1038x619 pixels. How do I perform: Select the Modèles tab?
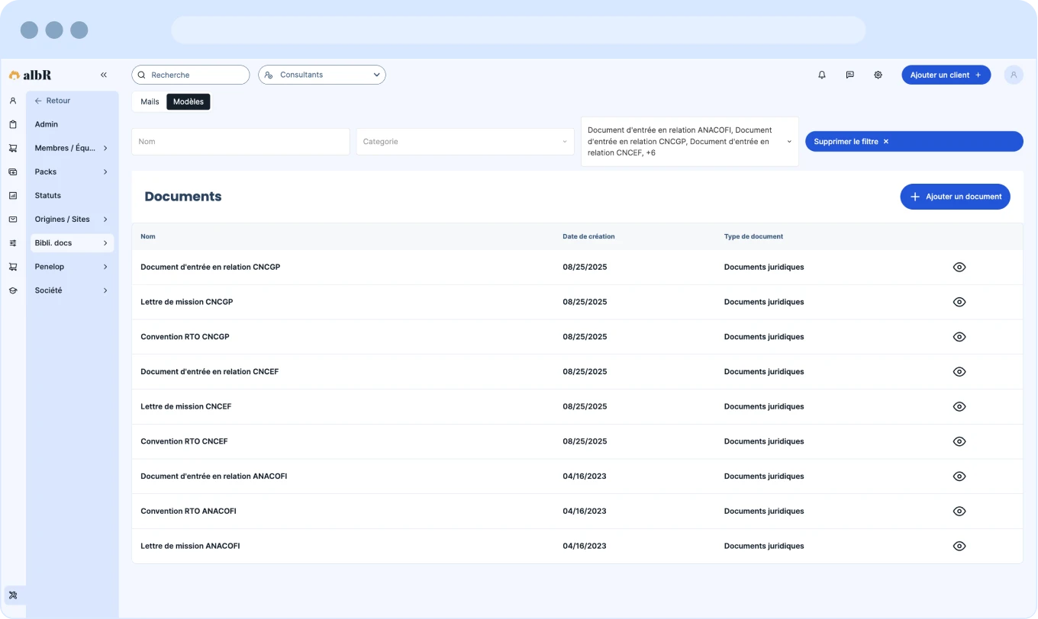coord(189,101)
